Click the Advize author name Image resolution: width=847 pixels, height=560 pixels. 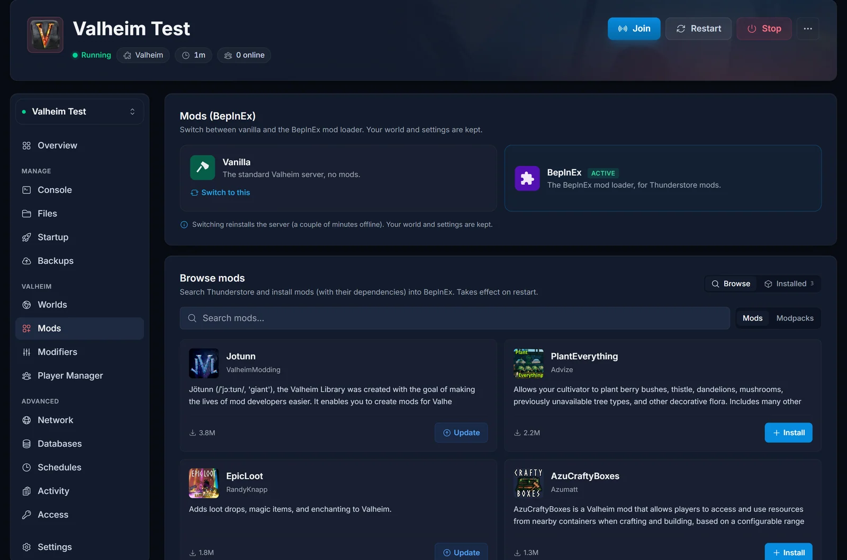pos(562,370)
